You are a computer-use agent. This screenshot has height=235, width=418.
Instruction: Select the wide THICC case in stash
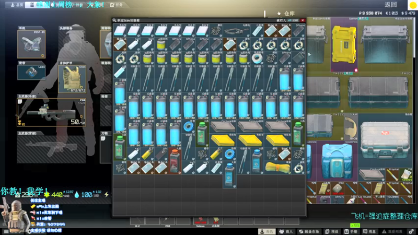(x=378, y=93)
